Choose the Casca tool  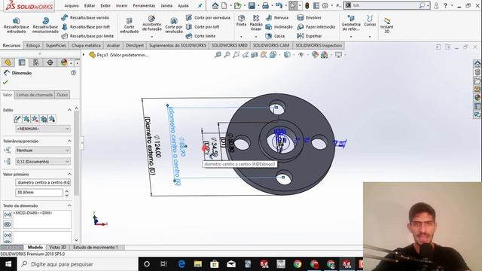275,36
